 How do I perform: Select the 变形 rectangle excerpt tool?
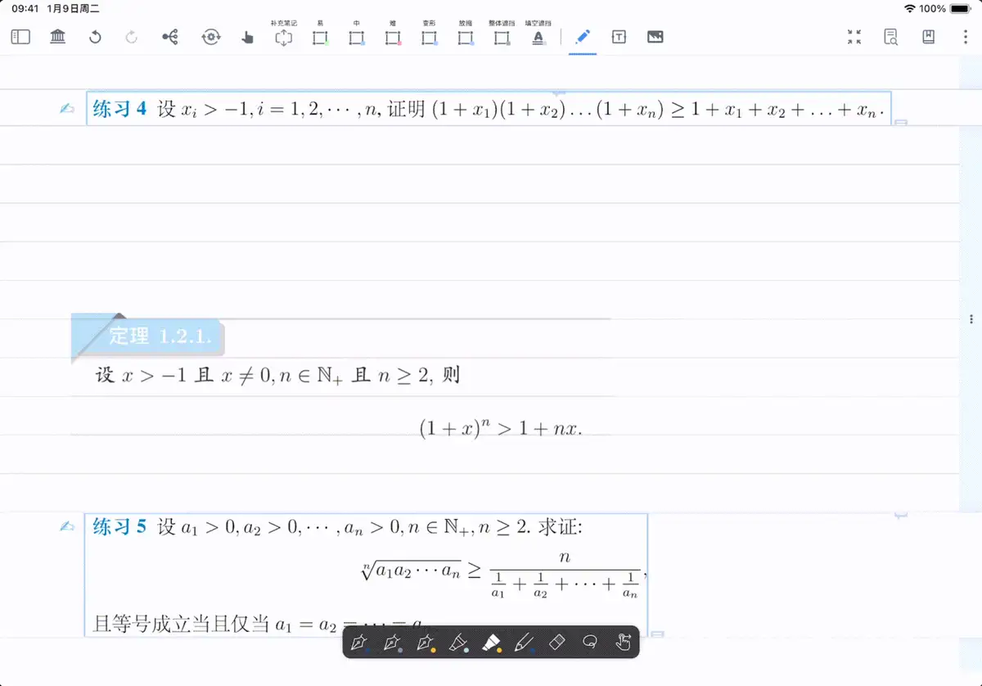[429, 34]
